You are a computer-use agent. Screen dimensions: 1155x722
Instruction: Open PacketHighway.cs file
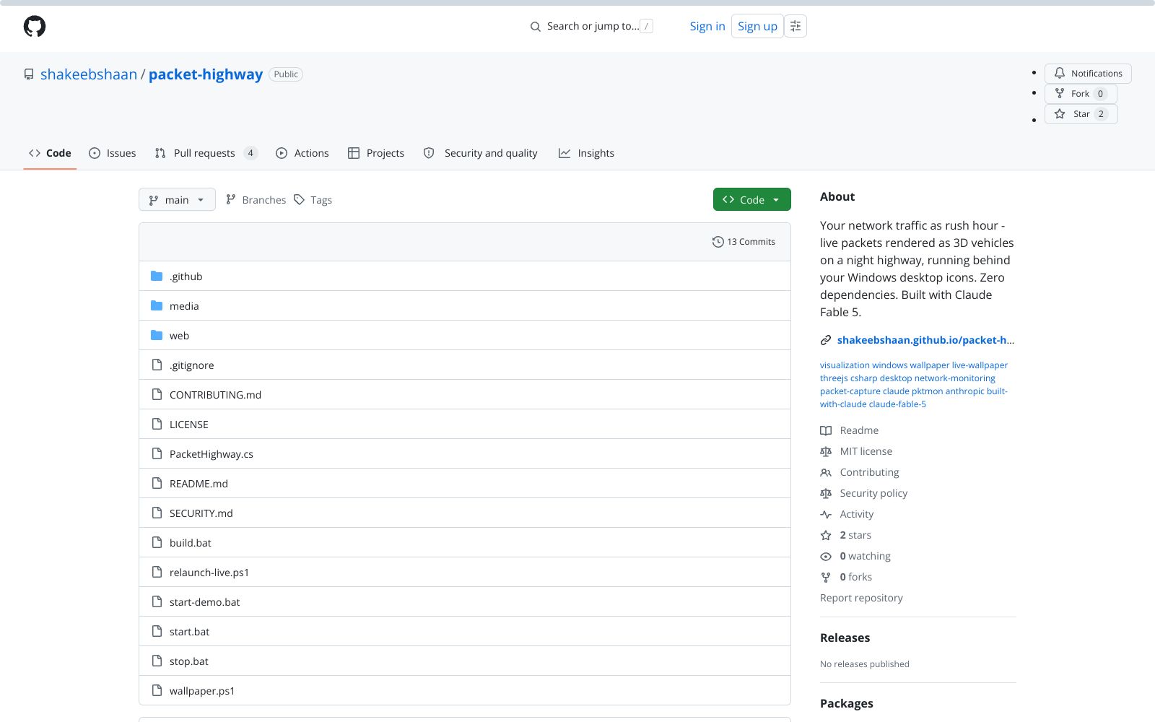click(x=212, y=454)
